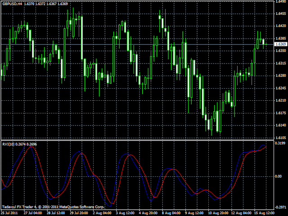Click the horizontal current-price line
The image size is (288, 216).
(x=137, y=44)
